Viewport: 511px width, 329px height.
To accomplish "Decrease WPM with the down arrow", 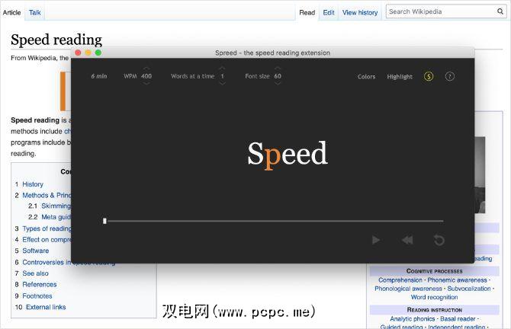I will tap(146, 83).
